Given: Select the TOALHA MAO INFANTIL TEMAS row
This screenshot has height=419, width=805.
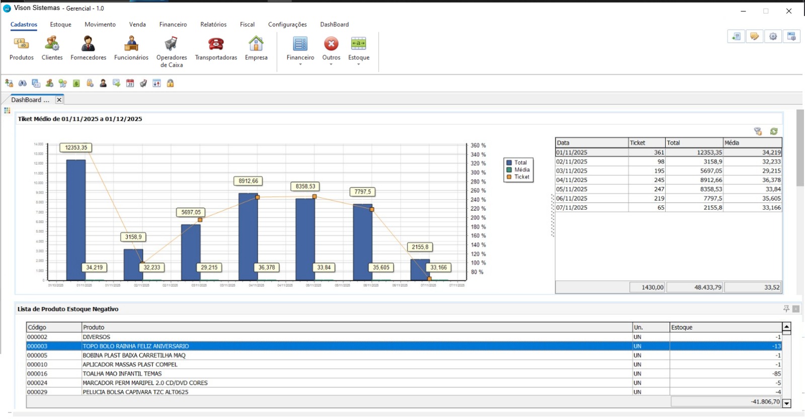Looking at the screenshot, I should pos(122,374).
